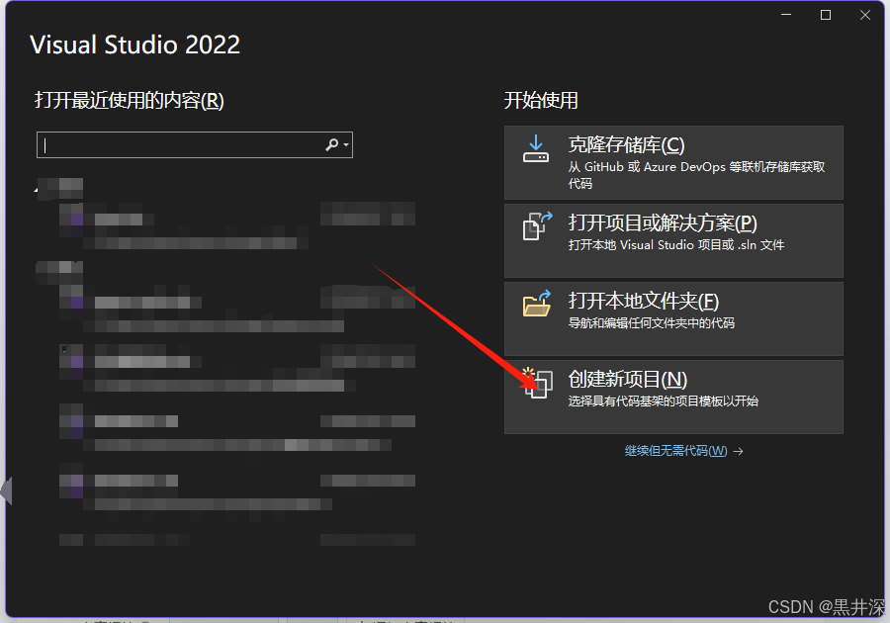Close the Visual Studio start window
The image size is (890, 623).
click(x=865, y=15)
